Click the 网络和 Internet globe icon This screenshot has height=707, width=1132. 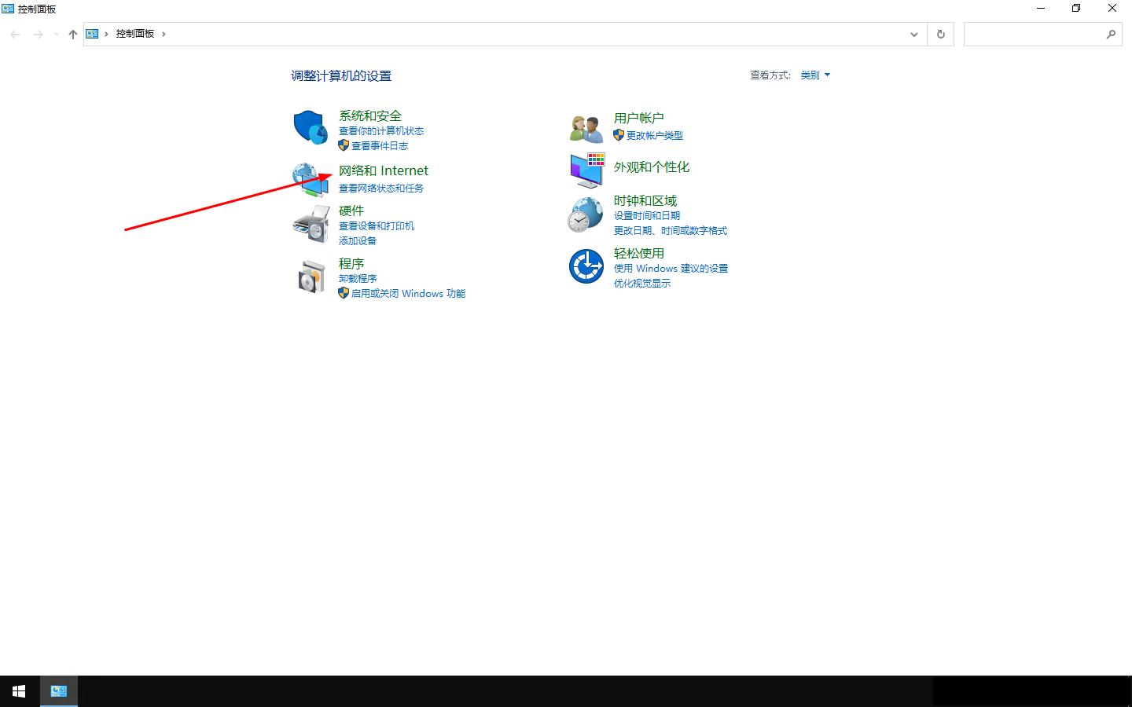pyautogui.click(x=310, y=179)
